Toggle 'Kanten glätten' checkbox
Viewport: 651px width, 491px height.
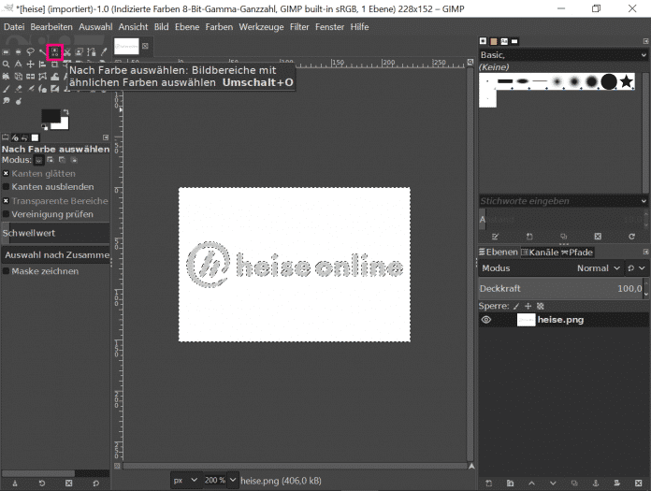coord(6,173)
